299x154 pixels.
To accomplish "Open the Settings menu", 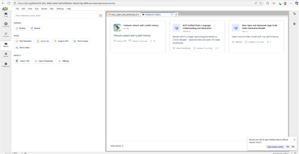I will point(60,8).
